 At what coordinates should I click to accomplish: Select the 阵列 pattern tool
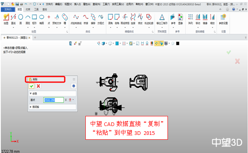click(191, 19)
